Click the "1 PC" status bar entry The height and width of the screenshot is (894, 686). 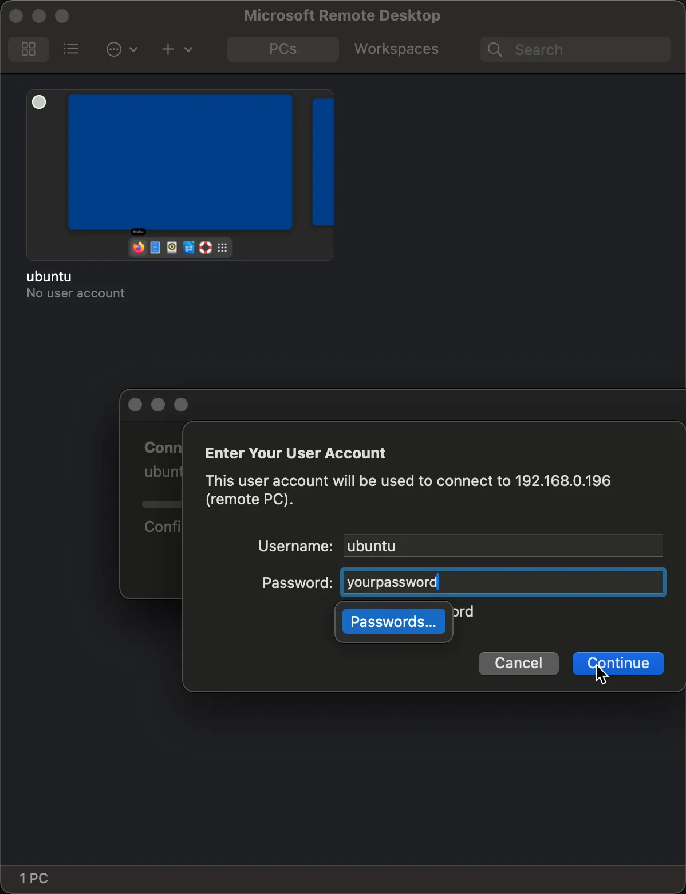[x=34, y=879]
